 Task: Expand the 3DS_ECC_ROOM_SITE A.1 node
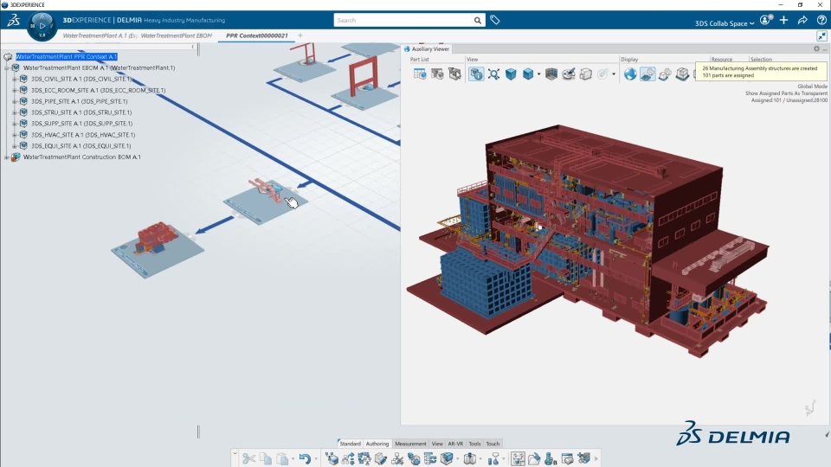(x=15, y=90)
